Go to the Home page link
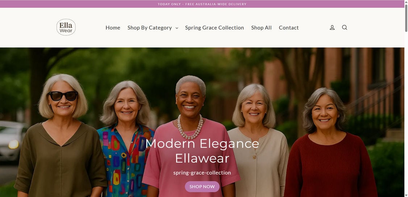408x197 pixels. point(113,28)
